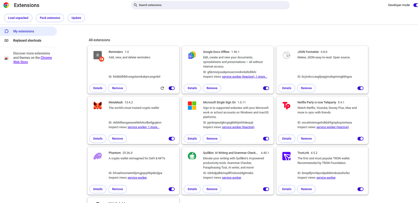This screenshot has width=418, height=203.
Task: Focus the Search extensions field
Action: point(210,5)
